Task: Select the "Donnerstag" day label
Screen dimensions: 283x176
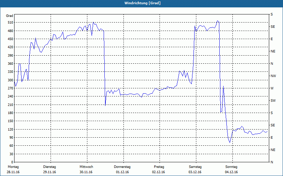Action: click(x=122, y=167)
